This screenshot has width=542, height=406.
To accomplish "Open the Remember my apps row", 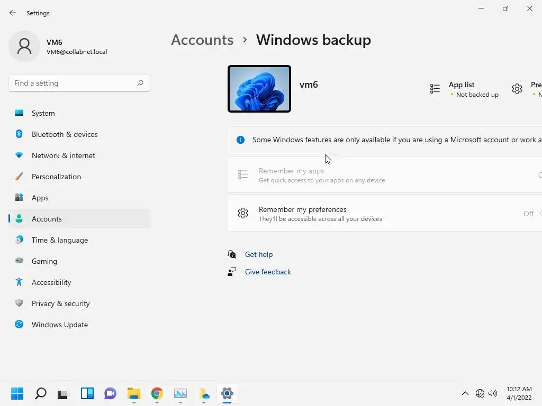I will click(x=385, y=174).
